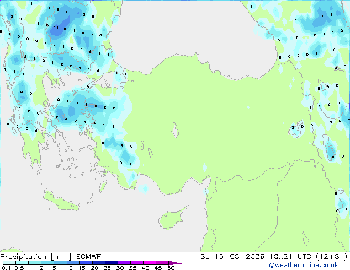Image resolution: width=350 pixels, height=270 pixels.
Task: Click the "[mm]" unit label
Action: tap(61, 257)
